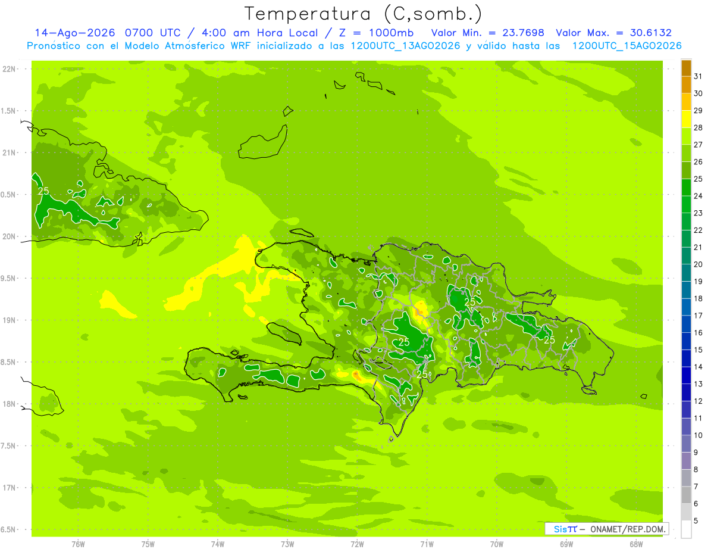Image resolution: width=714 pixels, height=552 pixels.
Task: Click the '76W' longitude axis label
Action: pyautogui.click(x=78, y=544)
